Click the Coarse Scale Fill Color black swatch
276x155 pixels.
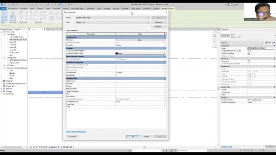click(116, 53)
